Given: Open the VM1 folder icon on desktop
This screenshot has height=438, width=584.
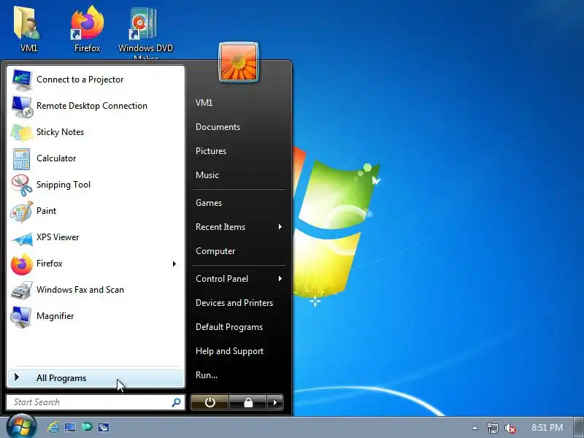Looking at the screenshot, I should coord(28,28).
